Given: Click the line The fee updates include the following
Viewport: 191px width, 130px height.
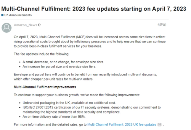Looking at the screenshot, I should point(41,54).
